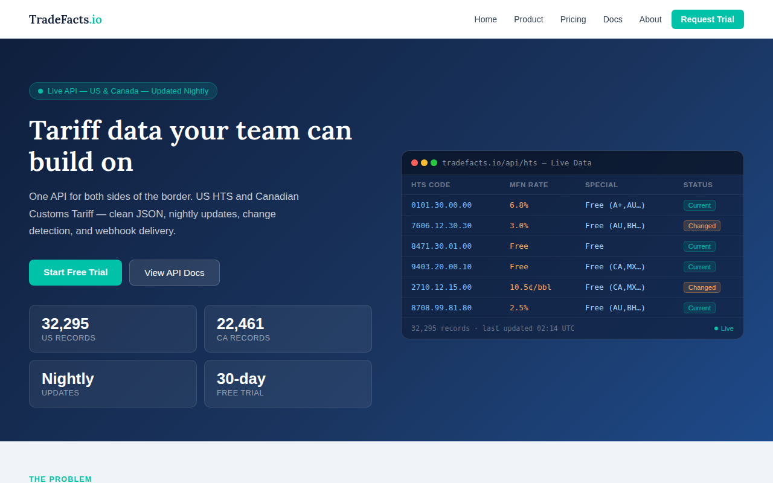Click HTS code 8708.99.81.80
Image resolution: width=773 pixels, height=483 pixels.
(441, 308)
